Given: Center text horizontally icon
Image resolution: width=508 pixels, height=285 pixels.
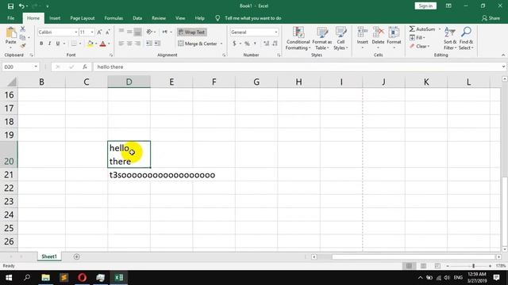Looking at the screenshot, I should tap(129, 44).
